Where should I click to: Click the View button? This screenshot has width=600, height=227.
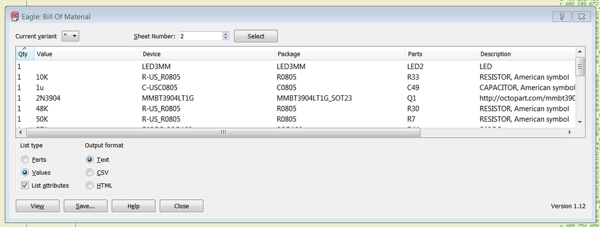(x=37, y=206)
